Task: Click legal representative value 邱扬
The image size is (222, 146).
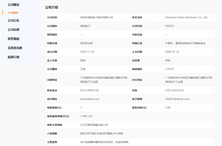Action: [x=83, y=61]
